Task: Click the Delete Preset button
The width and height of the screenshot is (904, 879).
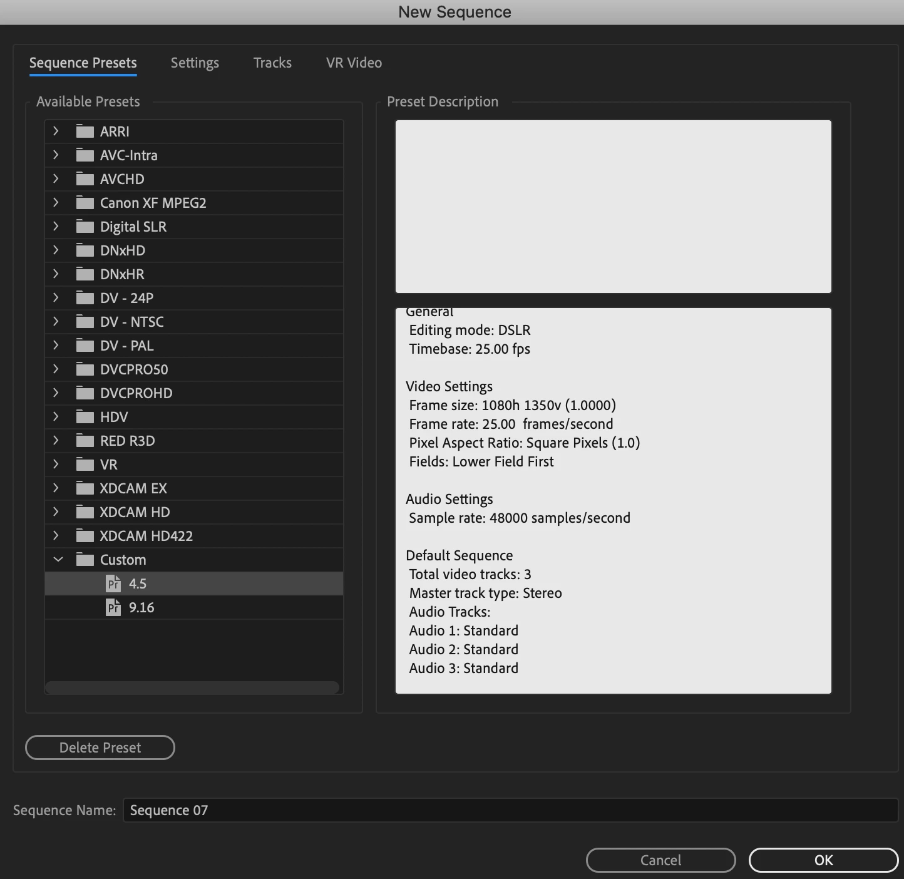Action: [100, 748]
